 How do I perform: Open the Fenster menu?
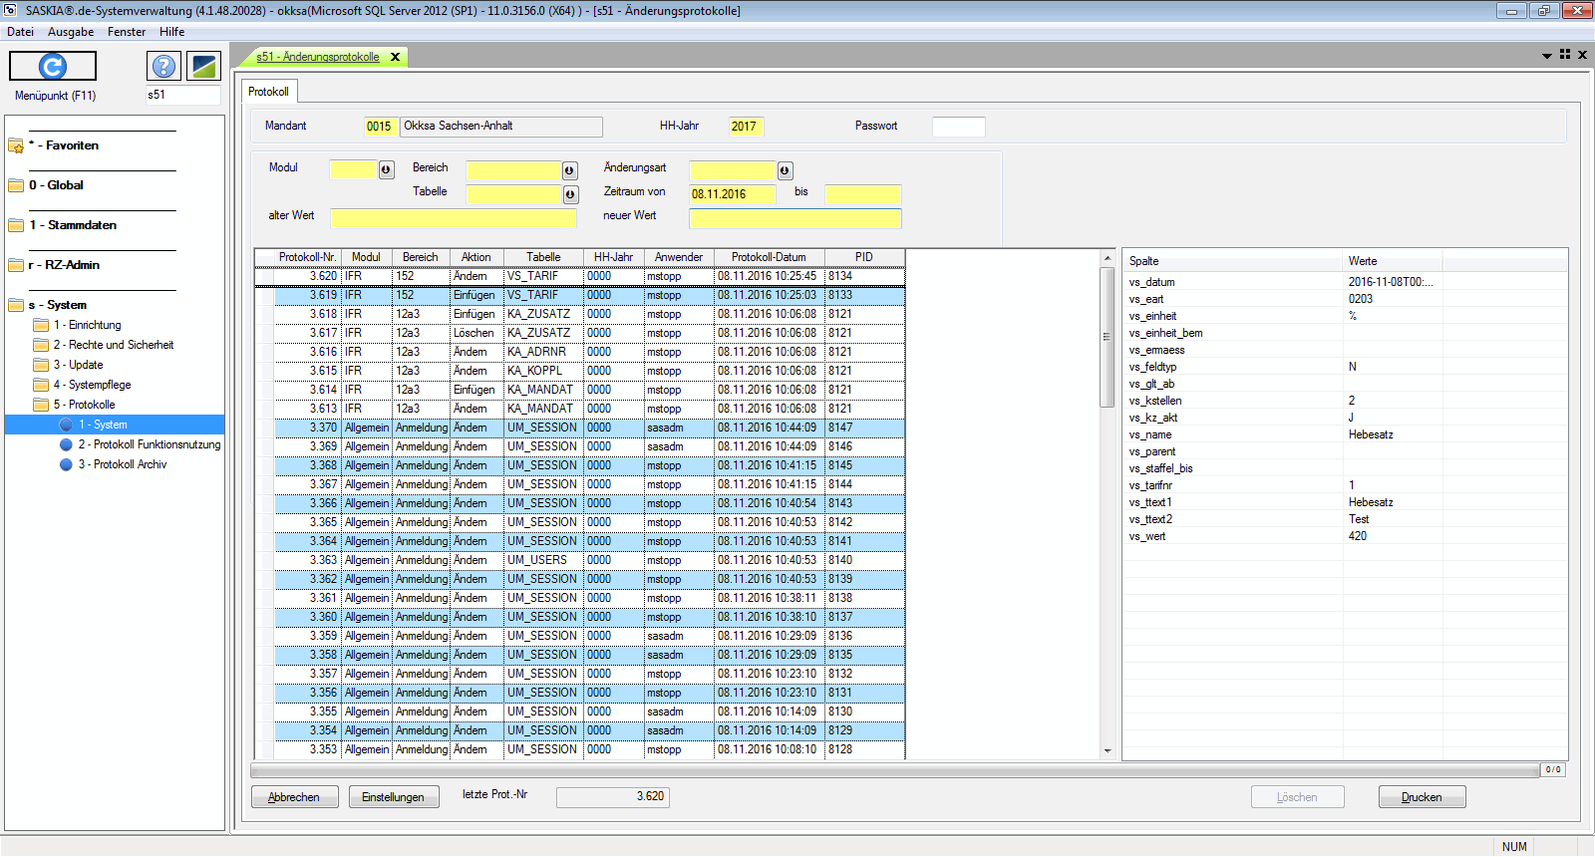coord(127,32)
